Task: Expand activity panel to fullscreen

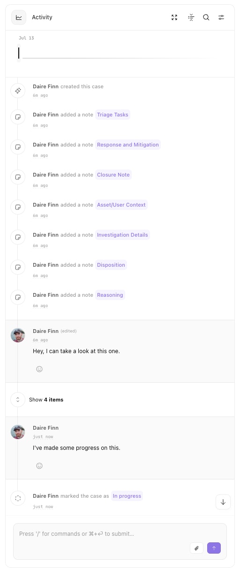Action: (174, 17)
